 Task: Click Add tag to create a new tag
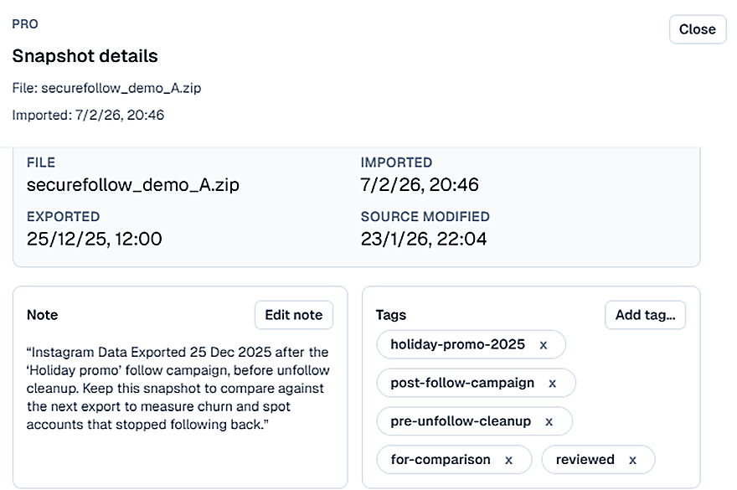point(645,315)
